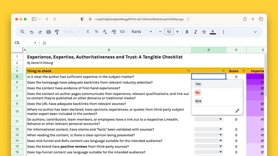Toggle italic formatting

tap(195, 32)
